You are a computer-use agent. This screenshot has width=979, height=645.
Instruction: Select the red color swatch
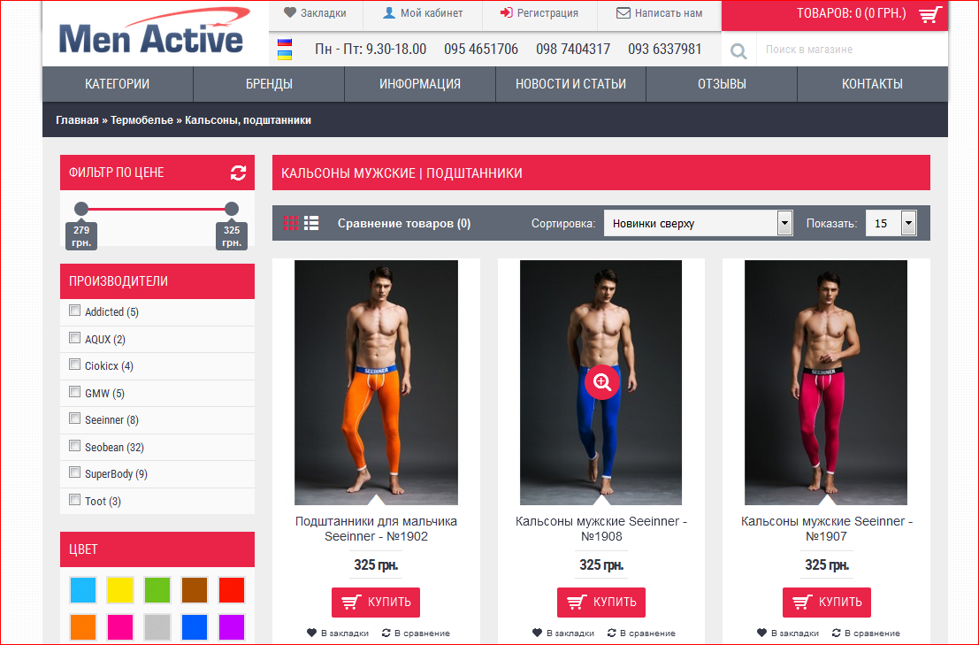232,590
